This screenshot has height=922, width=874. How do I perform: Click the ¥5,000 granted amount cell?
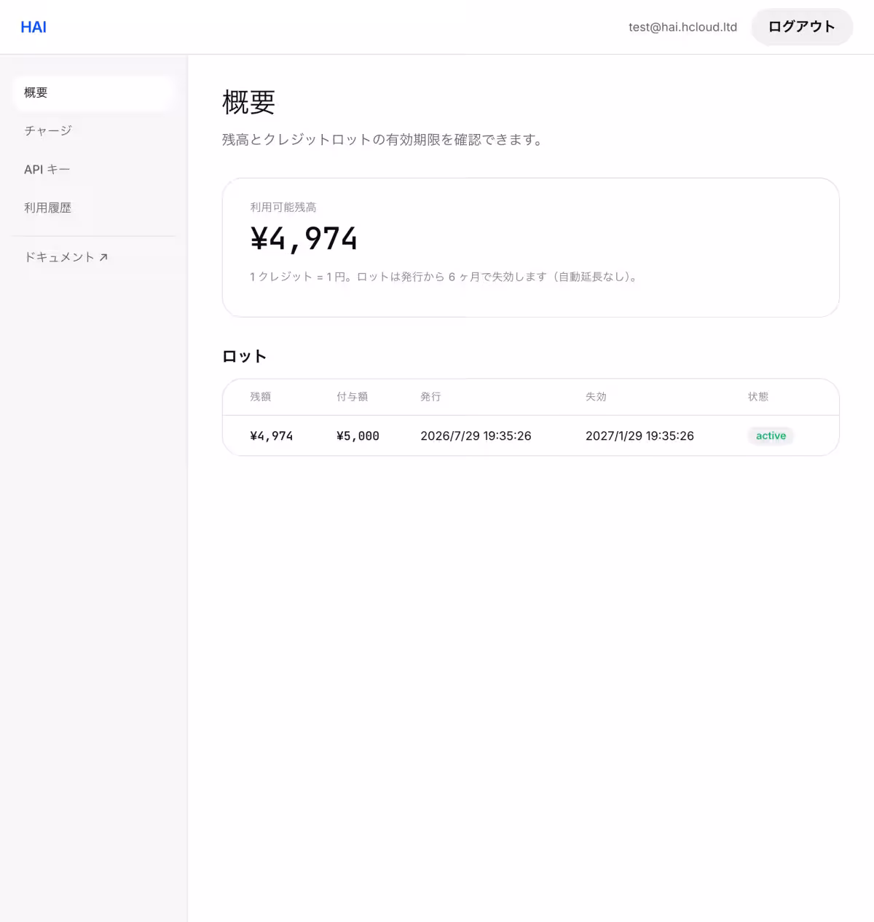358,436
